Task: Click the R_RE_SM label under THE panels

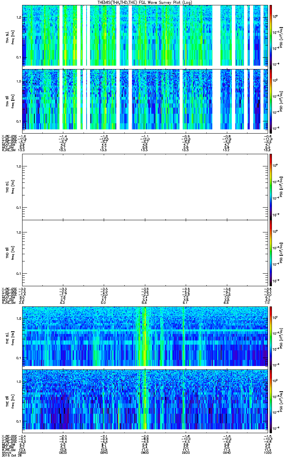Action: [x=9, y=450]
